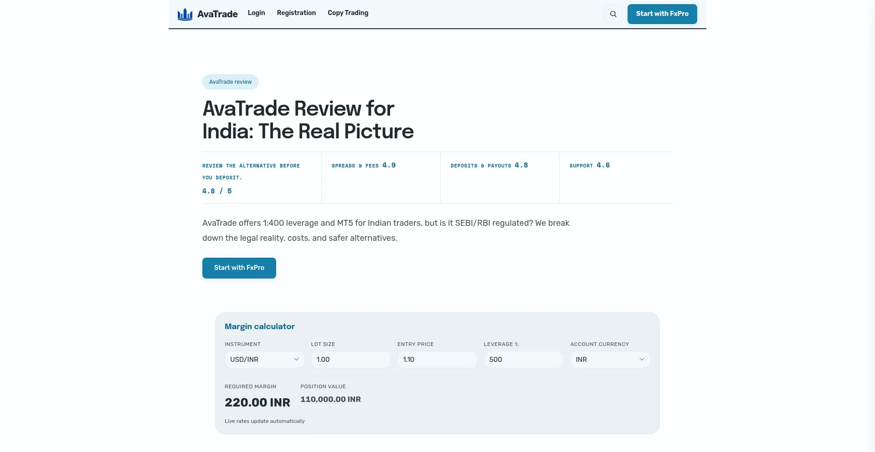Click the 4.8 / 5 overall score
This screenshot has height=452, width=875.
coord(217,191)
